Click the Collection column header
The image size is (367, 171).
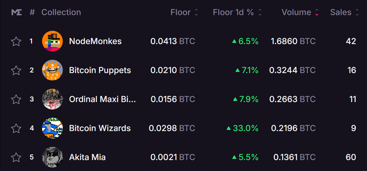[61, 12]
